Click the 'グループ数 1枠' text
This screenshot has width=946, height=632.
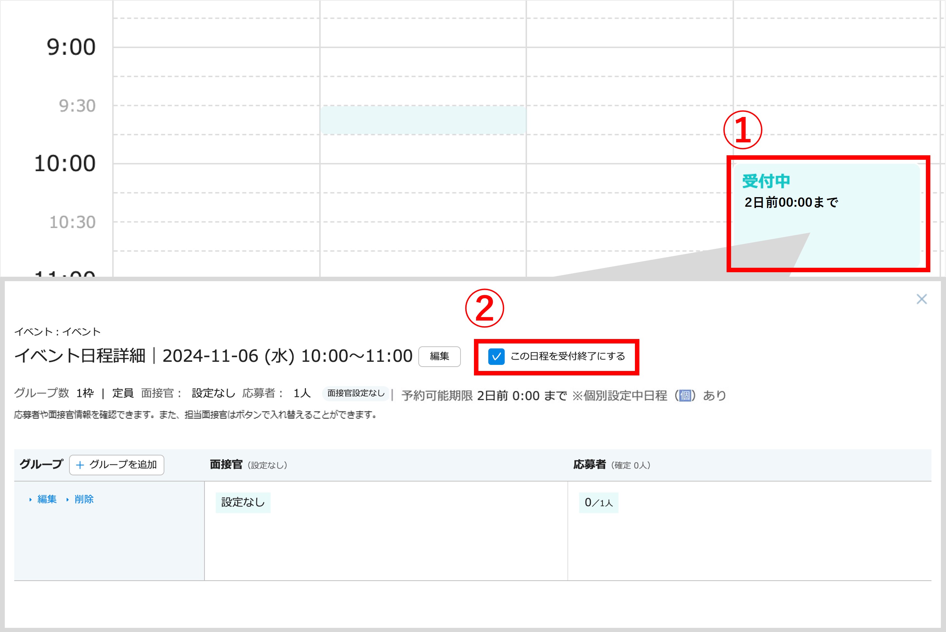[54, 393]
